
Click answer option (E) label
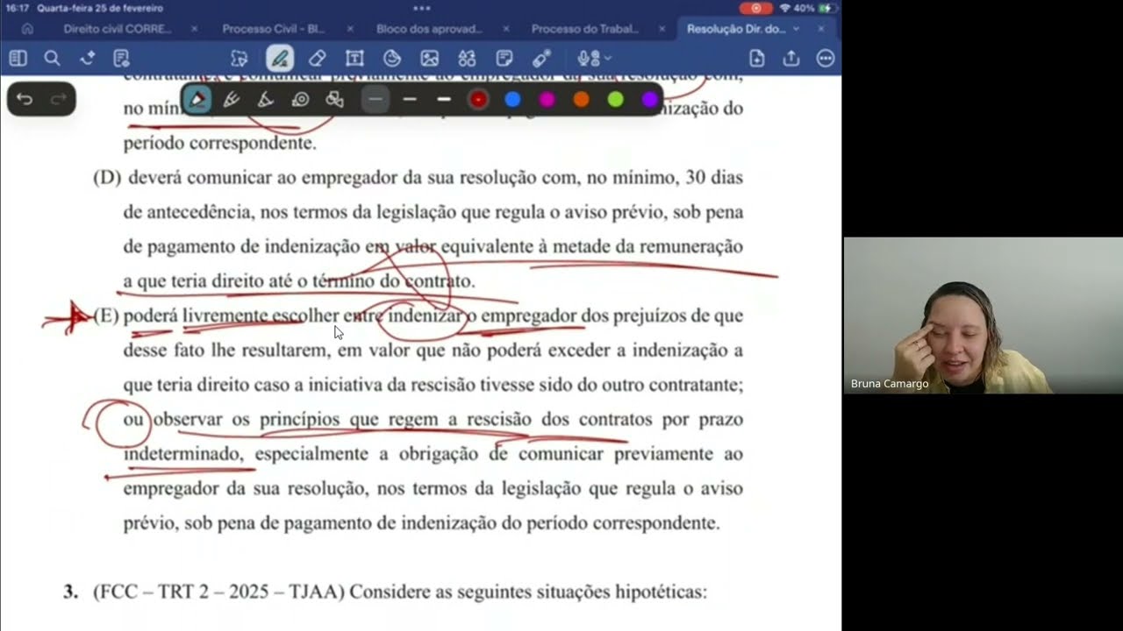click(x=106, y=316)
